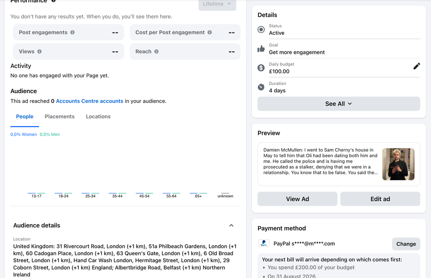Viewport: 431px width, 278px height.
Task: Switch to the Locations tab
Action: pyautogui.click(x=98, y=116)
